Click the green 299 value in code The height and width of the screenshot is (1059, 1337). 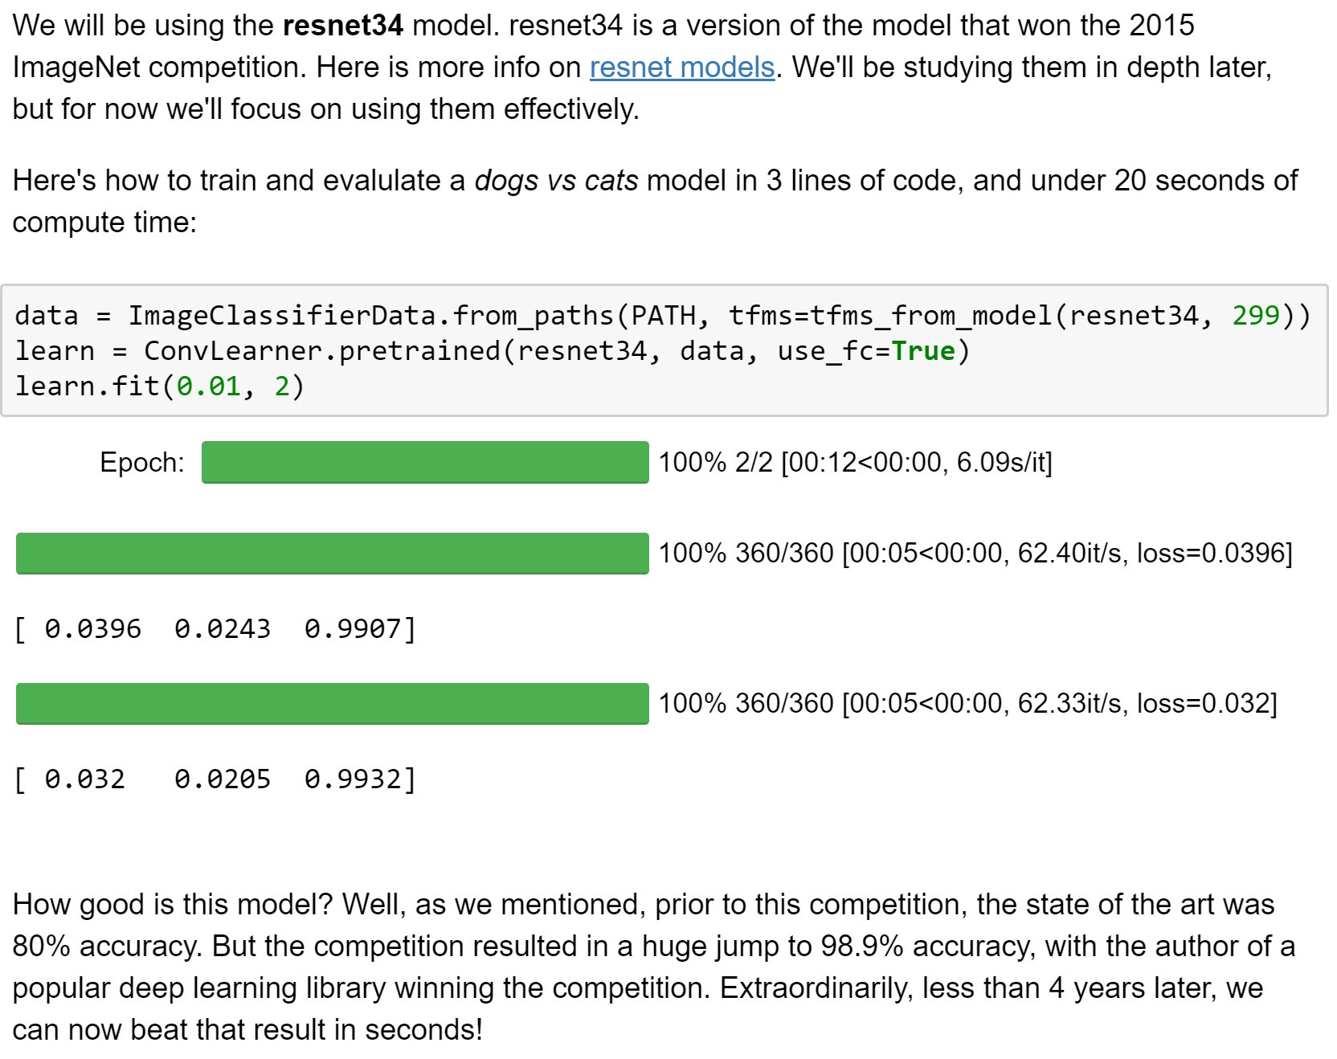[x=1255, y=315]
